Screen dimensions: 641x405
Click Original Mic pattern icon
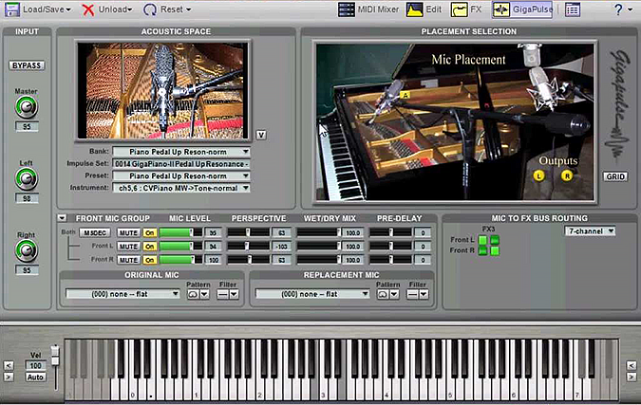tap(193, 294)
